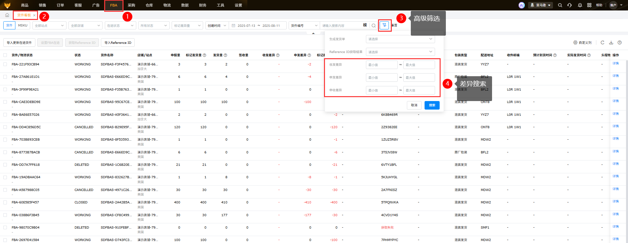Open the 生成发货单 select dropdown
The image size is (628, 243).
[x=400, y=39]
